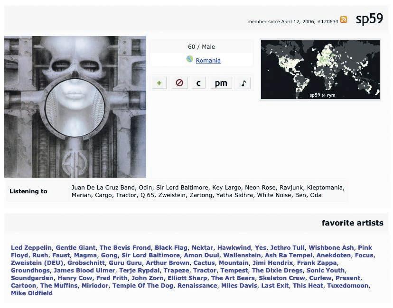Click the sp59 username heading
Screen dimensions: 393x308
click(x=369, y=19)
